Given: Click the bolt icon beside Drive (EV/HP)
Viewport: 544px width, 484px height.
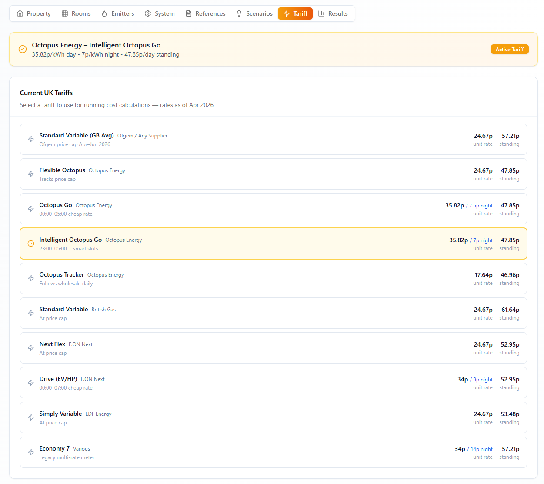Looking at the screenshot, I should pyautogui.click(x=31, y=383).
